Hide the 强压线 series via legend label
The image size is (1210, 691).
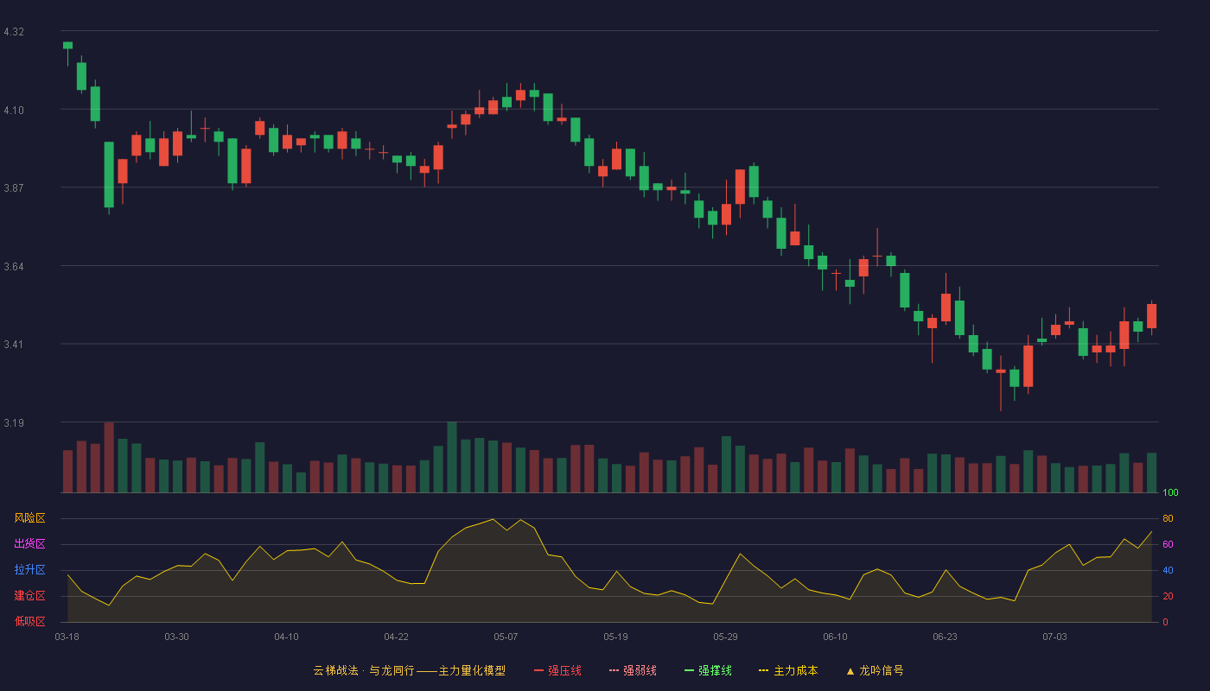coord(564,670)
